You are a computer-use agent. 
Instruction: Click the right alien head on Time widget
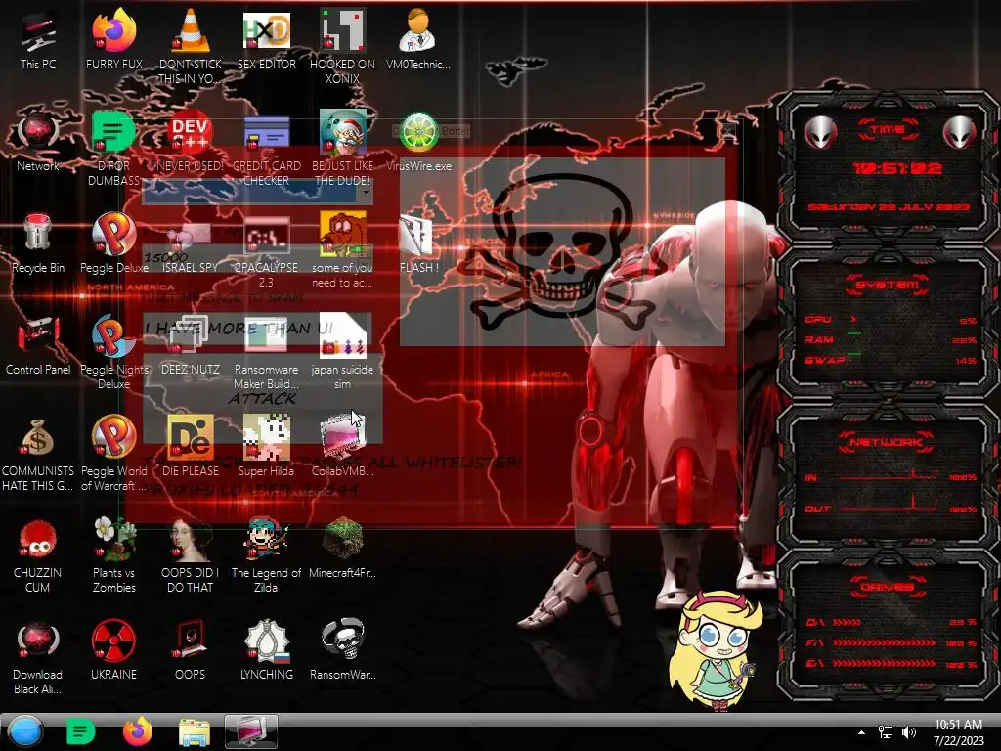click(959, 132)
